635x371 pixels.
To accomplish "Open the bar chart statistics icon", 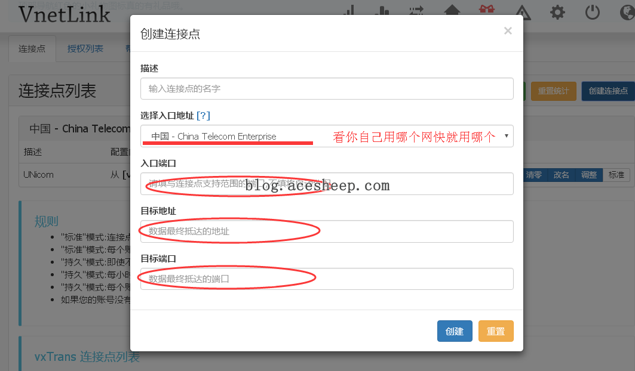I will point(382,11).
